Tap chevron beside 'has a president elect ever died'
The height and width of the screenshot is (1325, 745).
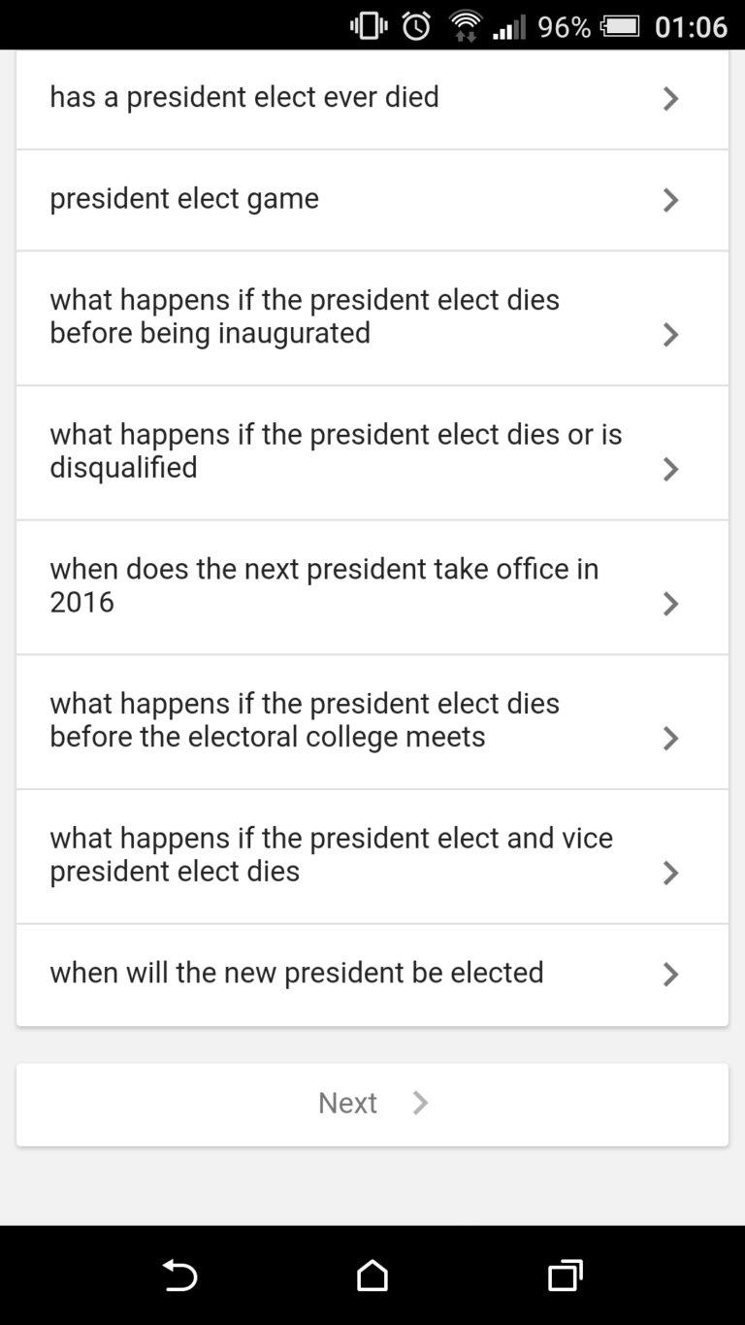[670, 98]
